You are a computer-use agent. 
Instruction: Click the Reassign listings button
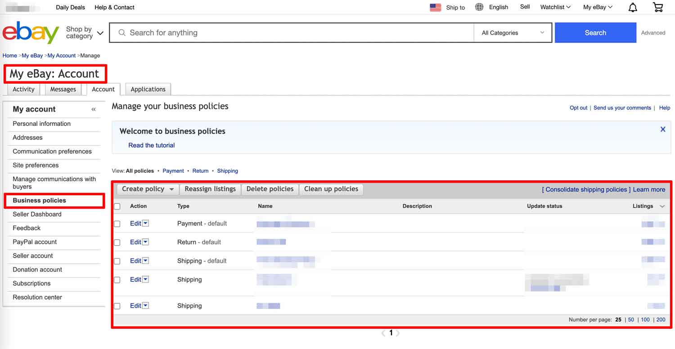pos(210,189)
